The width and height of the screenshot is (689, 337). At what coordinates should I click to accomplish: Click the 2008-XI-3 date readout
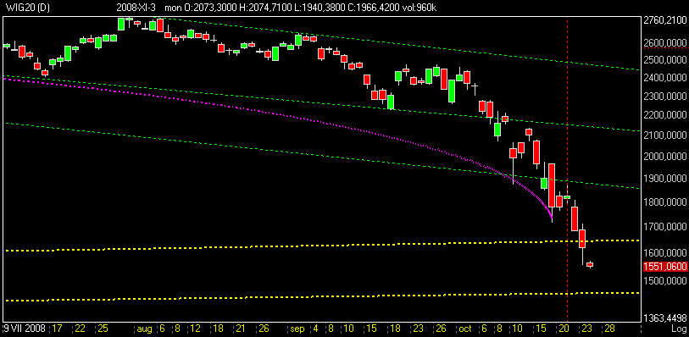(x=136, y=8)
